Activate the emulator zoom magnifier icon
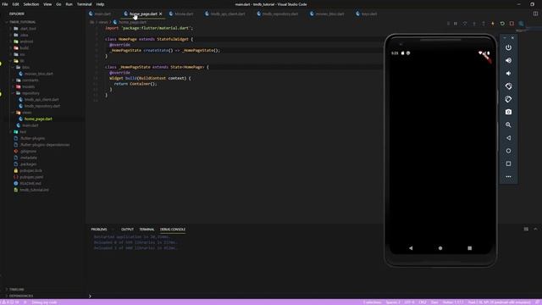The width and height of the screenshot is (542, 305). [x=508, y=125]
